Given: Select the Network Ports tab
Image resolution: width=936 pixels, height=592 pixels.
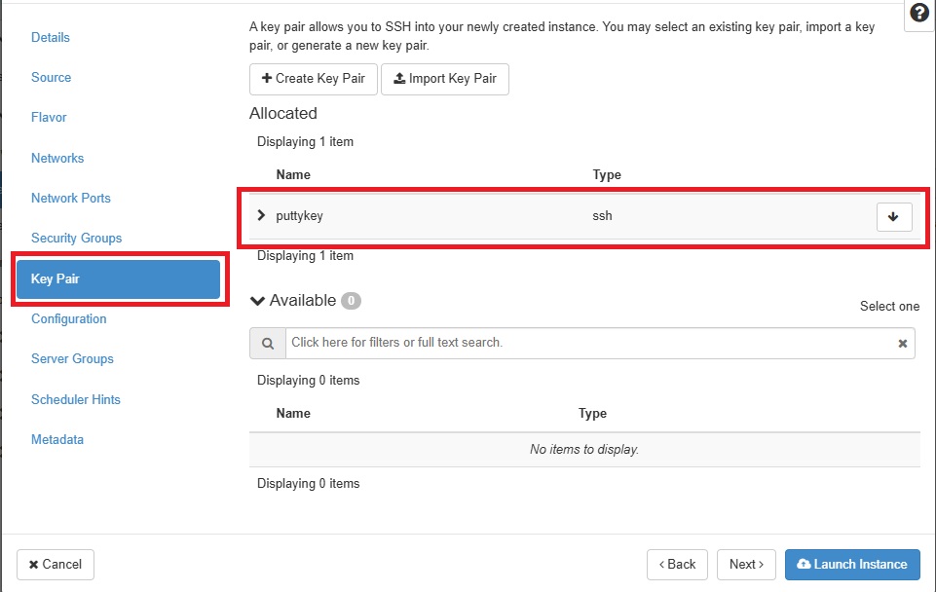Looking at the screenshot, I should pyautogui.click(x=71, y=198).
